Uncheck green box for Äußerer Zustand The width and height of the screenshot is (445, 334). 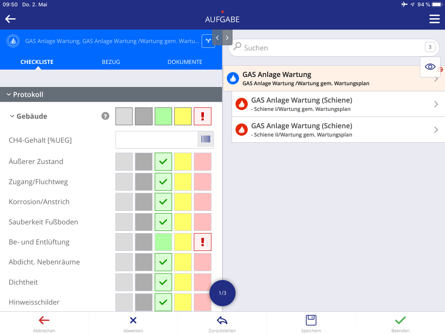click(x=163, y=161)
